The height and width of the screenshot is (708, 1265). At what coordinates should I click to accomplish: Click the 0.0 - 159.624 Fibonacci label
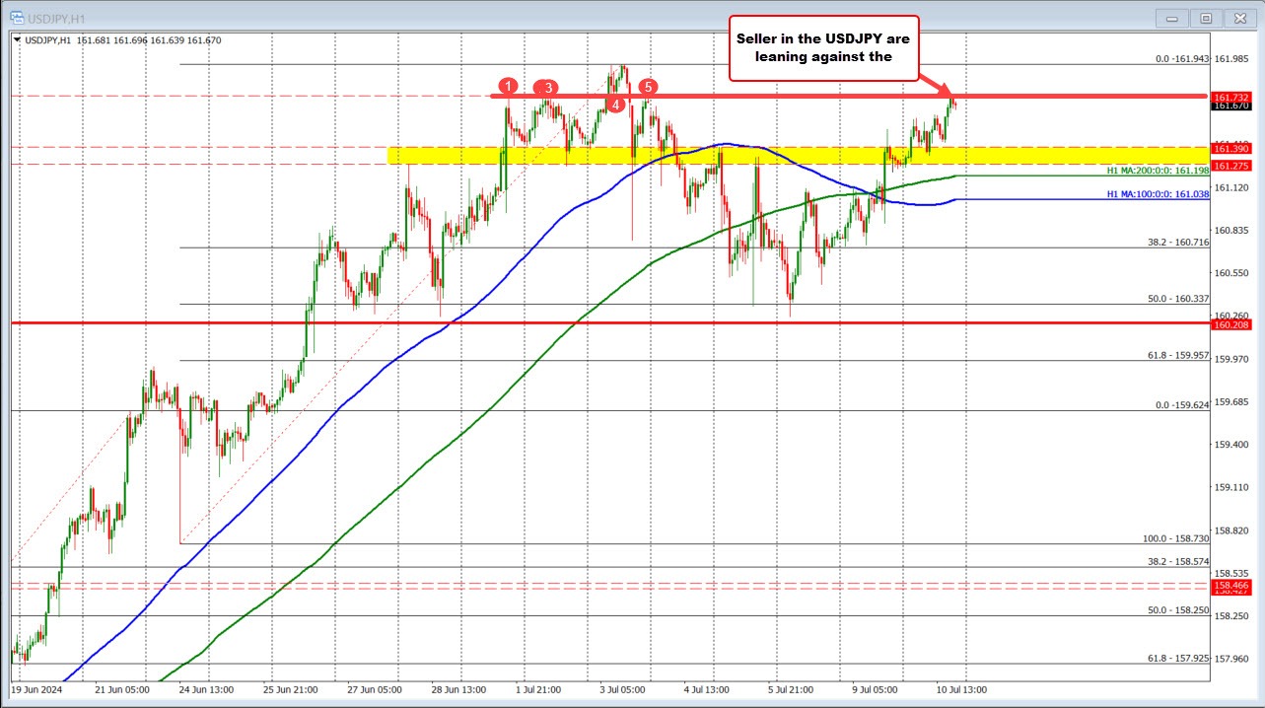pos(1182,404)
